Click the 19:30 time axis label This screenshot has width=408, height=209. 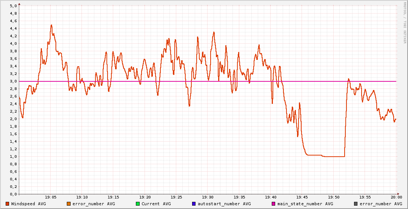coord(208,197)
